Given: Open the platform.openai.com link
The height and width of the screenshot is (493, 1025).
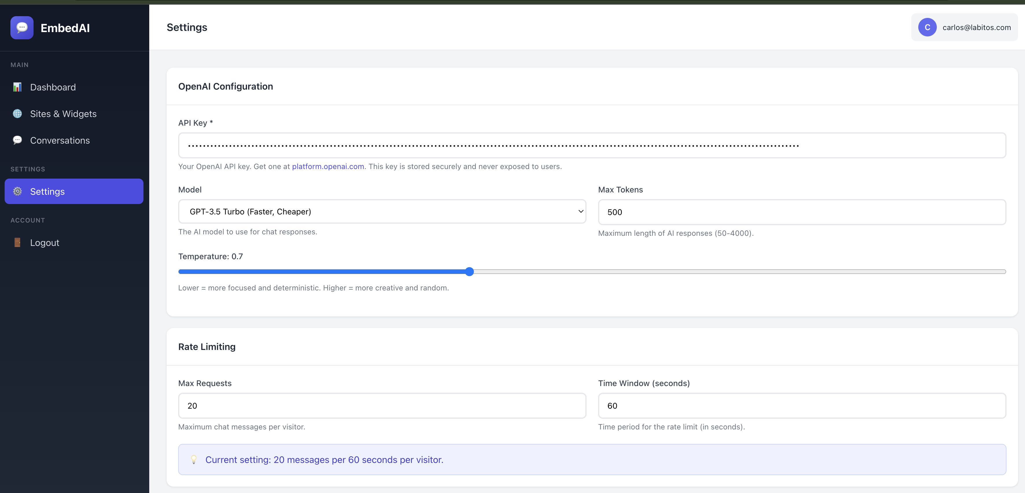Looking at the screenshot, I should [x=328, y=166].
